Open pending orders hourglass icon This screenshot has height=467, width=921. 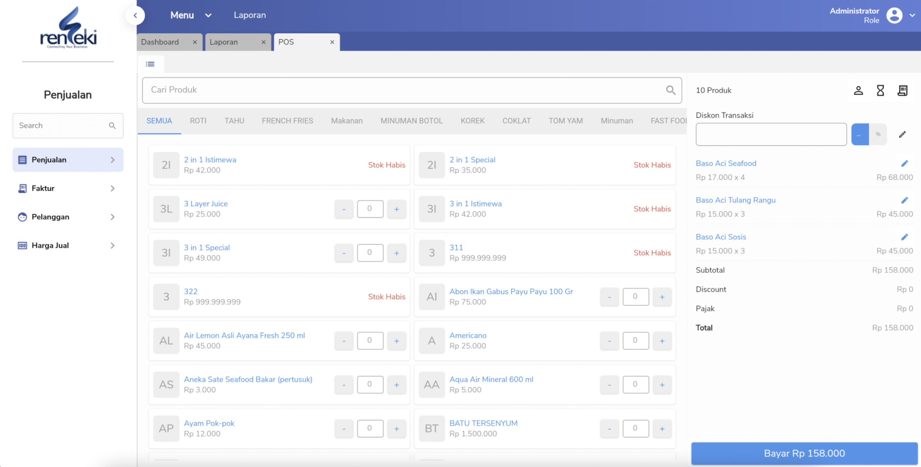[880, 90]
